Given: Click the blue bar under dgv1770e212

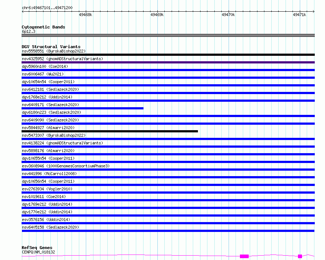Looking at the screenshot, I should 168,216.
